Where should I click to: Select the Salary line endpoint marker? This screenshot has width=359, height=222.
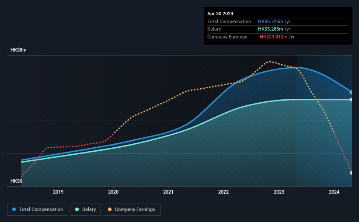352,100
